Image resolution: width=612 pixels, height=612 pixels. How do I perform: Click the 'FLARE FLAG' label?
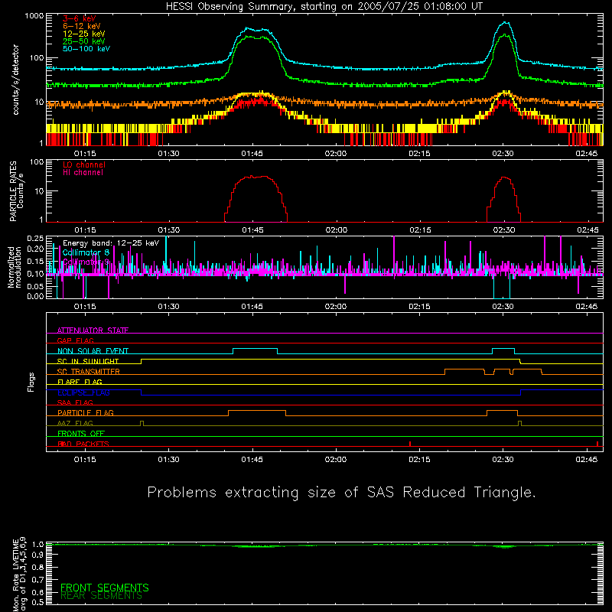point(80,382)
